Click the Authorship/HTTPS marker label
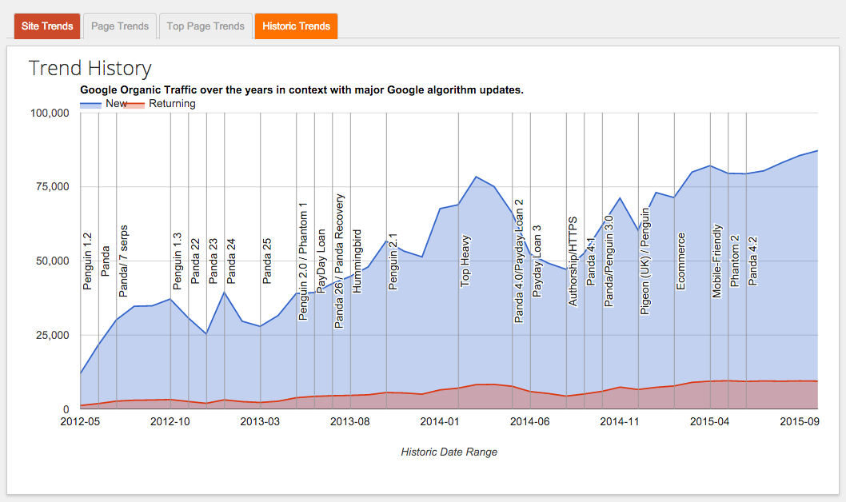This screenshot has width=846, height=502. [x=573, y=261]
